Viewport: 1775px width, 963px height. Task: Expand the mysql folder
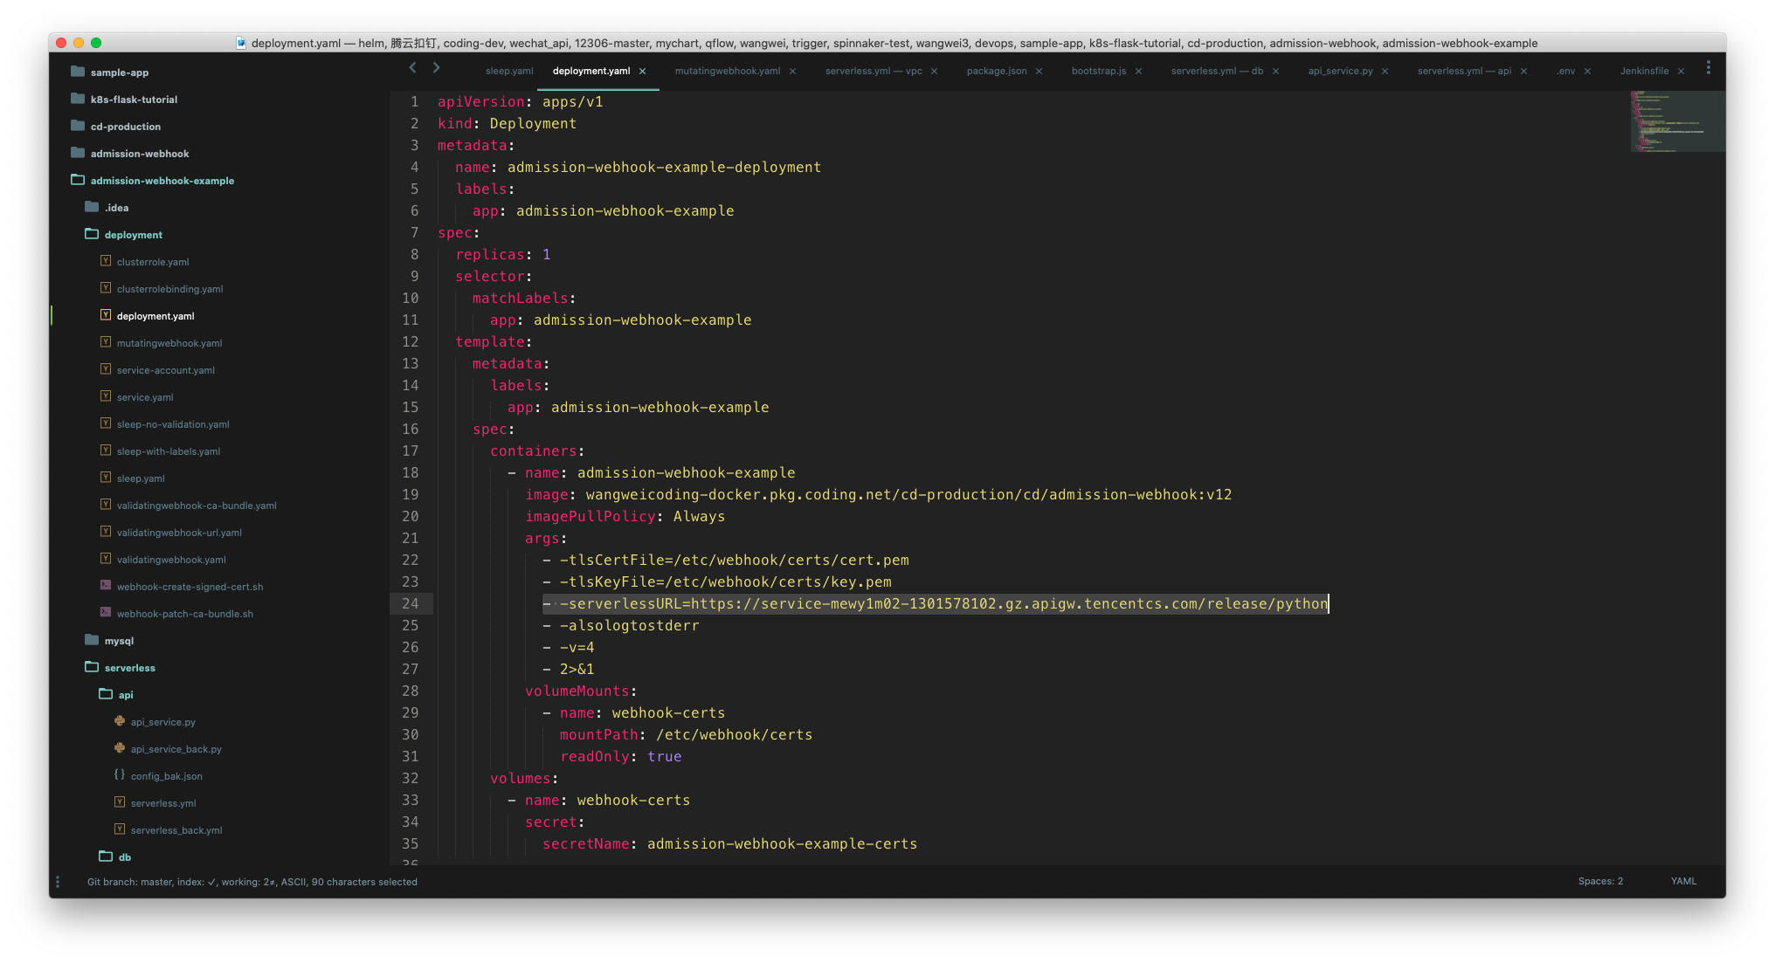pos(119,641)
